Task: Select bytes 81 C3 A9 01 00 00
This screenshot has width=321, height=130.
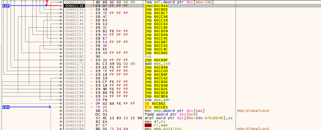Action: coord(115,64)
